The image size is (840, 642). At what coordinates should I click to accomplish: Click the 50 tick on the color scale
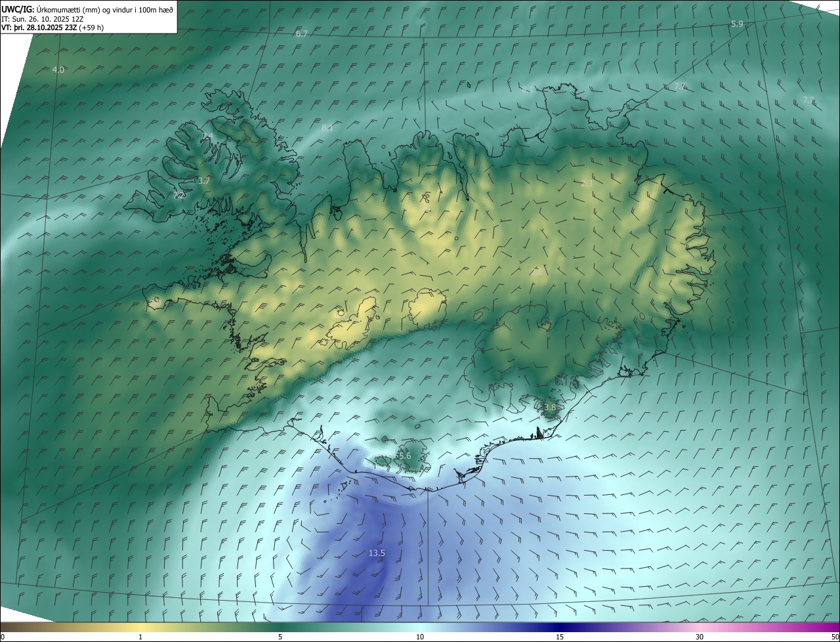pos(835,637)
